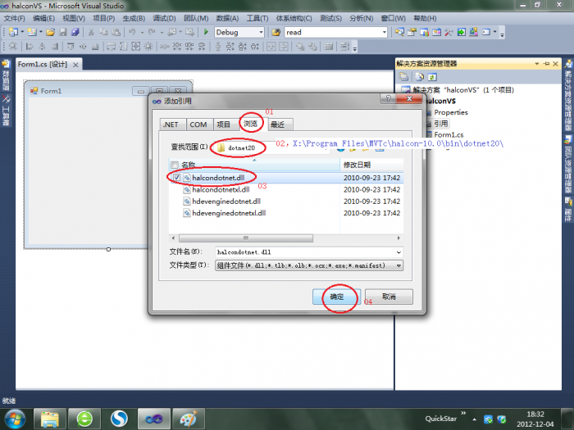This screenshot has width=574, height=430.
Task: Click the Align to Grid layout icon
Action: (13, 47)
